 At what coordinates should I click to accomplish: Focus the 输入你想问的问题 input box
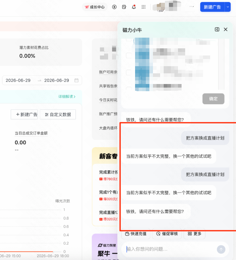(170, 249)
